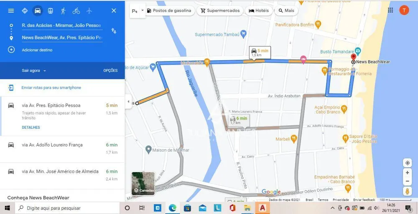Viewport: 418px width, 214px height.
Task: Click Maison de Miramar map pin
Action: coord(148,150)
